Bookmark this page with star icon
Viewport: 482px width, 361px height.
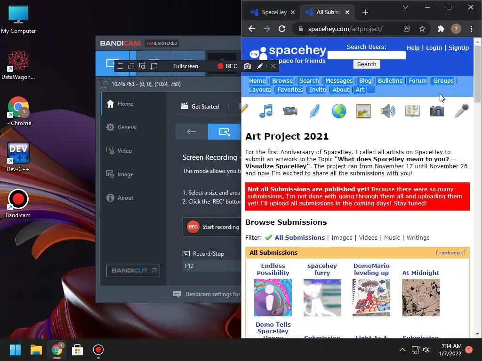[x=422, y=29]
